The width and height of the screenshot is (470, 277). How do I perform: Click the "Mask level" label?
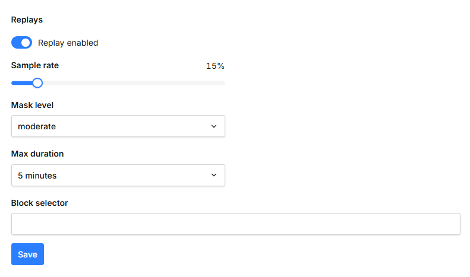pos(33,105)
